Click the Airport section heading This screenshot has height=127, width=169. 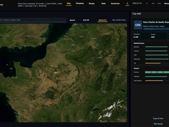coord(136,68)
